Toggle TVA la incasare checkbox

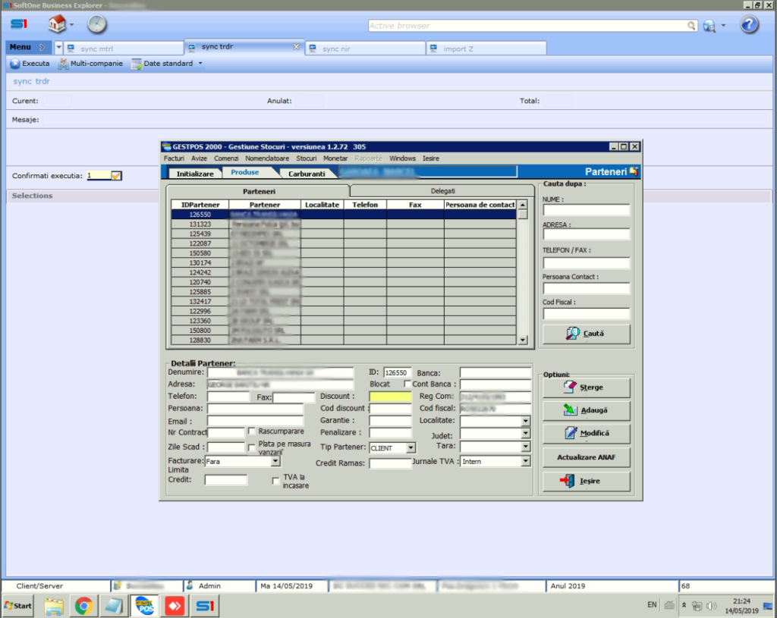[276, 481]
